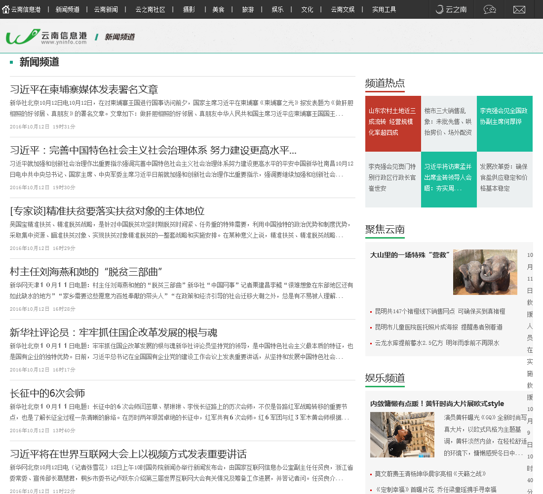Go to 旅游 in the navigation bar
The image size is (543, 494).
coord(248,9)
